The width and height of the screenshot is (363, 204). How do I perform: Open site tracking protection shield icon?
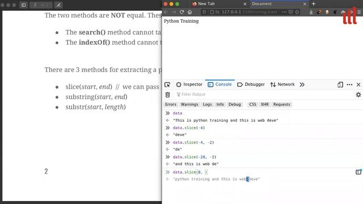204,12
